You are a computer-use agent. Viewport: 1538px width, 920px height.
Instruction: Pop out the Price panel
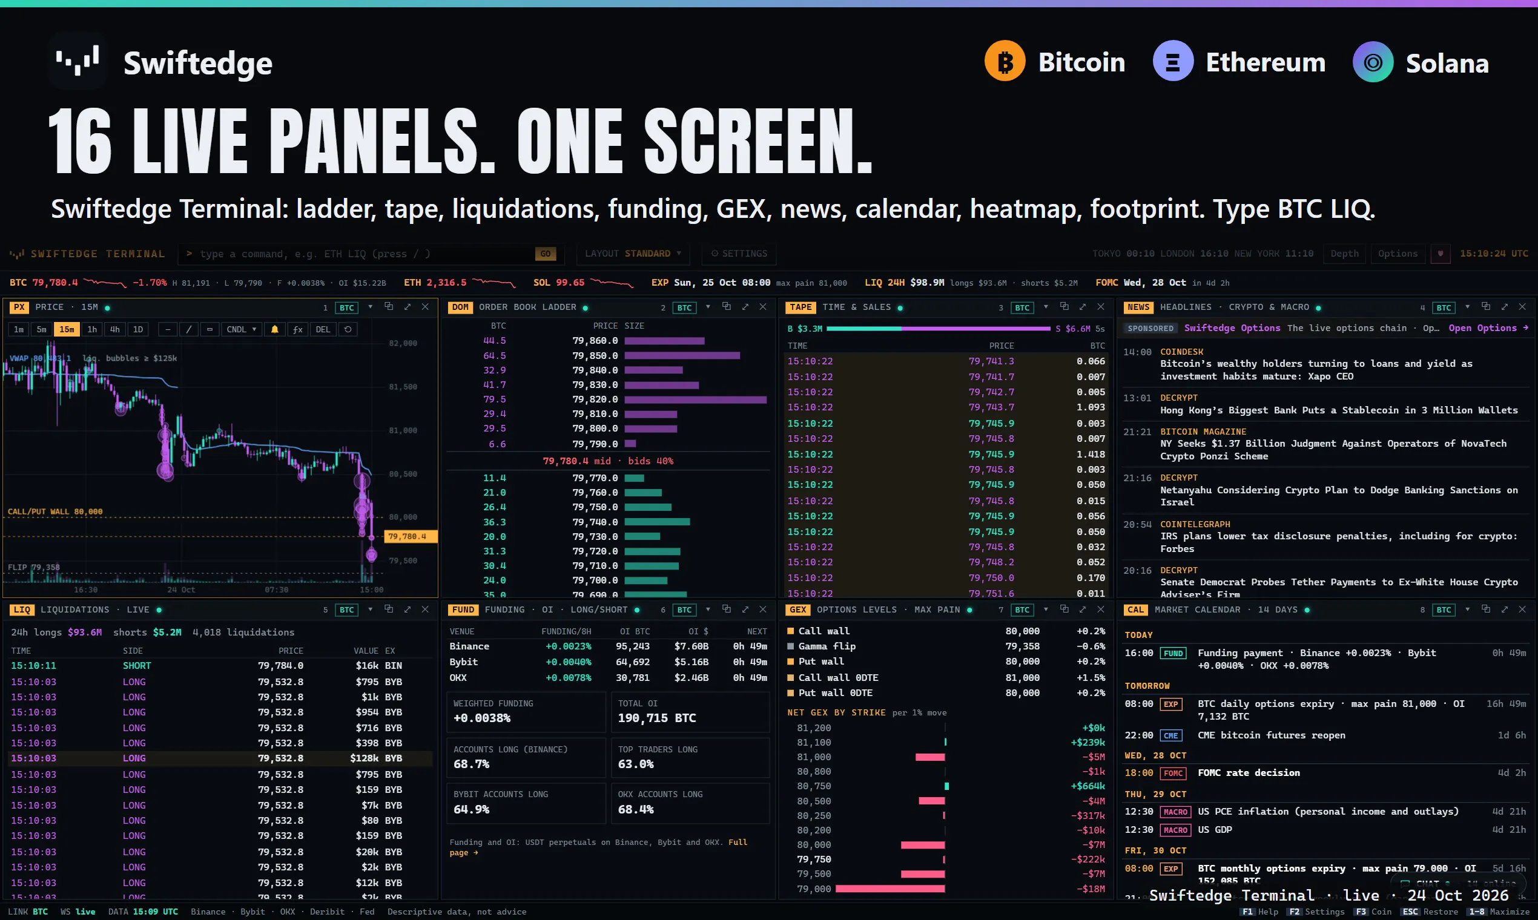(389, 307)
